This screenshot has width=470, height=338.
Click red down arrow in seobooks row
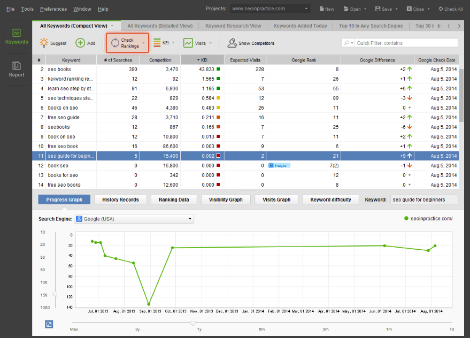point(410,127)
